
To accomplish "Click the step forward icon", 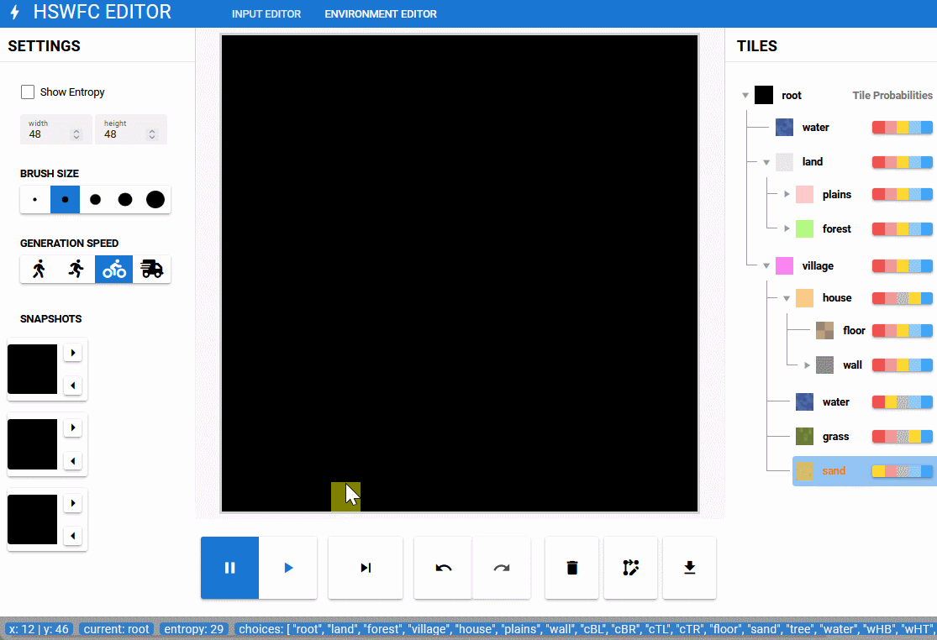I will tap(366, 568).
